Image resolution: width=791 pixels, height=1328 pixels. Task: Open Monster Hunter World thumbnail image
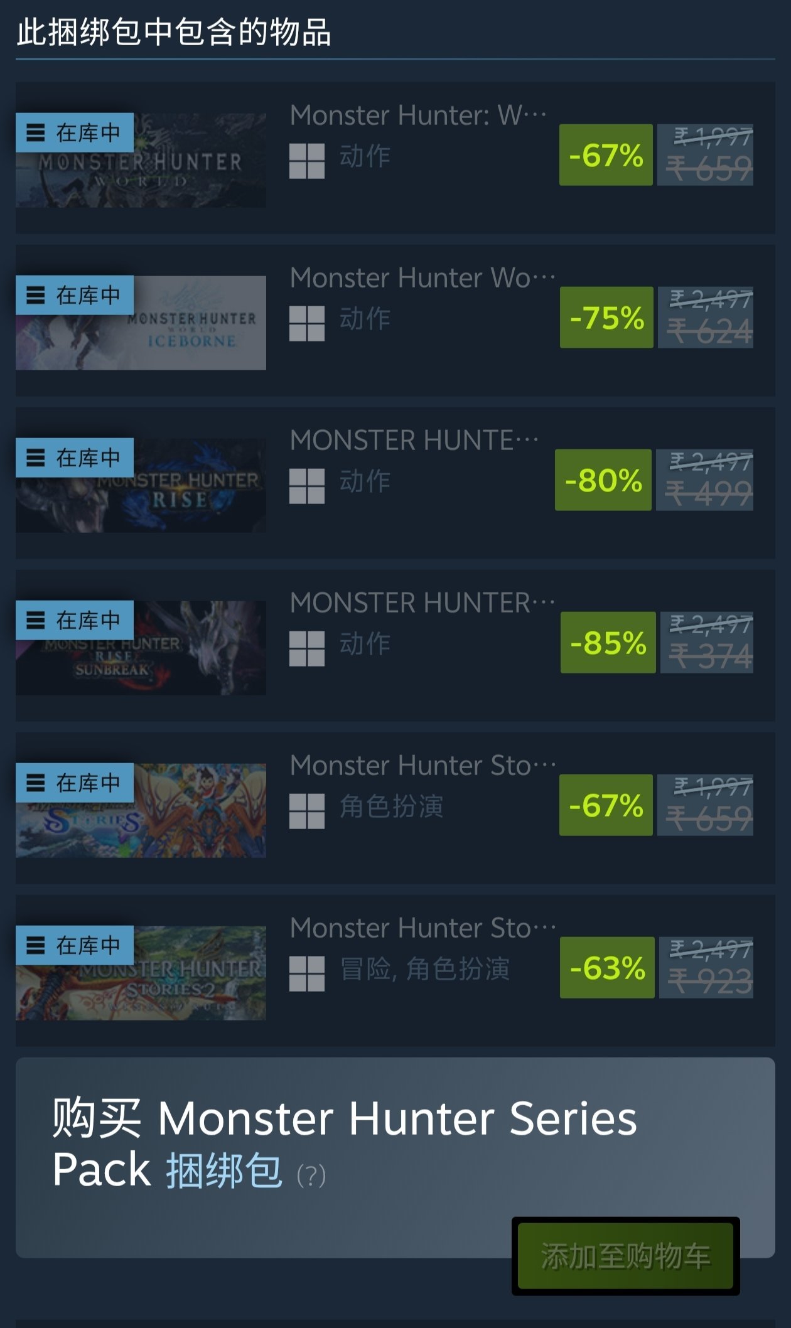141,160
